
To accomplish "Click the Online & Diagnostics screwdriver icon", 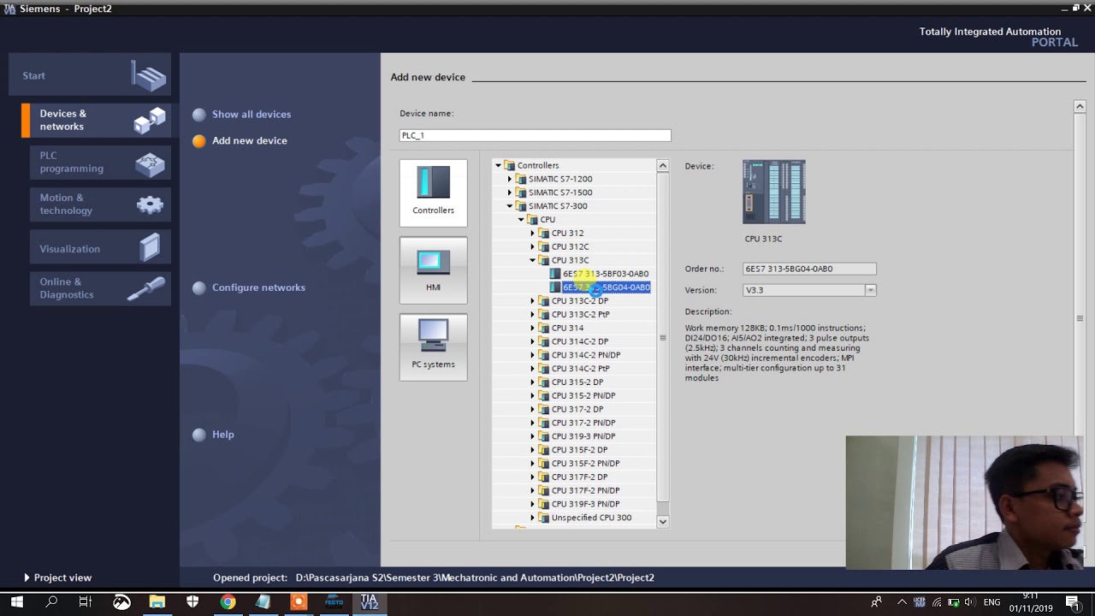I will point(147,288).
